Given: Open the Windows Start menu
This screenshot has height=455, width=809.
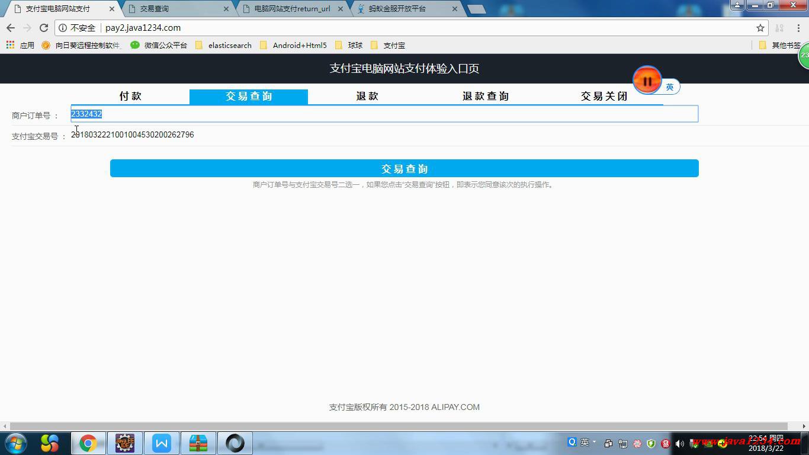Looking at the screenshot, I should tap(15, 443).
